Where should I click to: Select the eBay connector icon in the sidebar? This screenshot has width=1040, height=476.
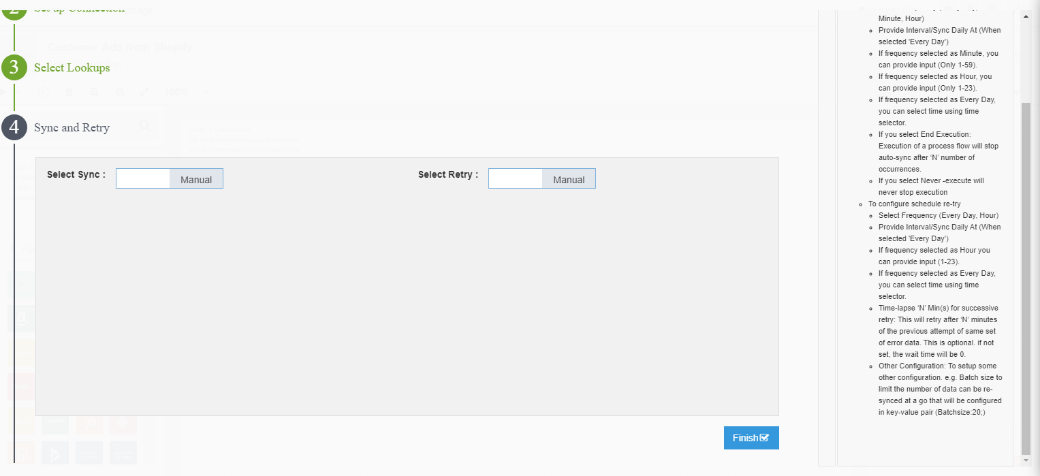22,386
